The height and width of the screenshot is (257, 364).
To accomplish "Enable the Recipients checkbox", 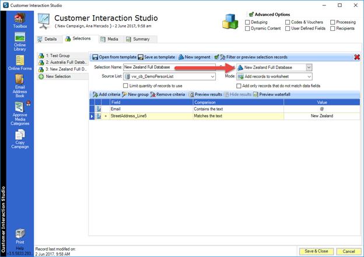I will tap(332, 29).
